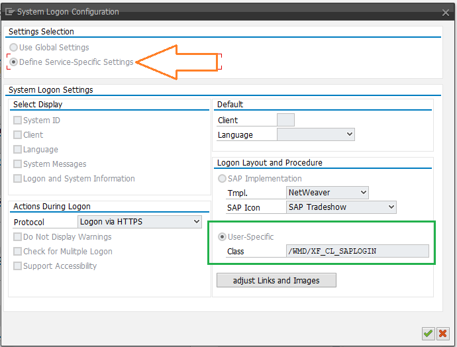Open the Tmpl. NetWeaver dropdown
This screenshot has height=347, width=457.
[327, 193]
